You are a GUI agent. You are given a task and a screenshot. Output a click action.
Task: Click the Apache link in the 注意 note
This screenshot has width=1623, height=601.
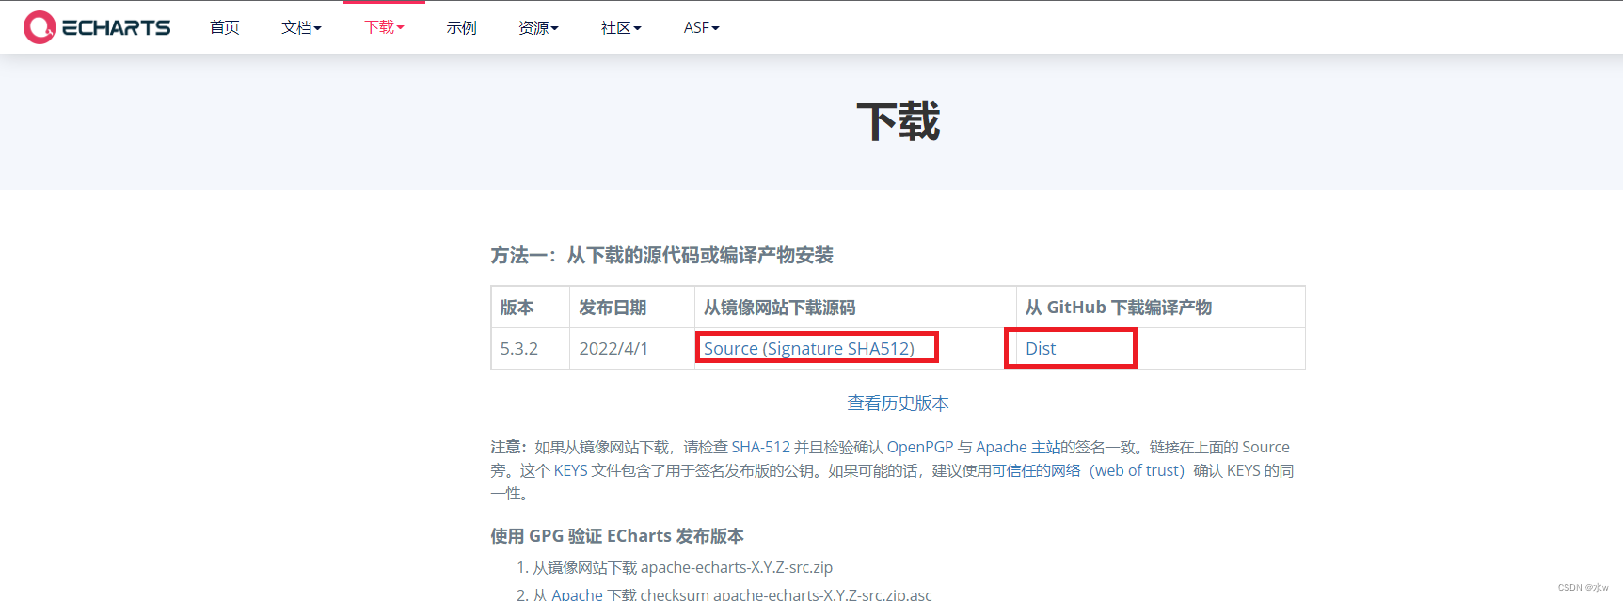point(1001,447)
